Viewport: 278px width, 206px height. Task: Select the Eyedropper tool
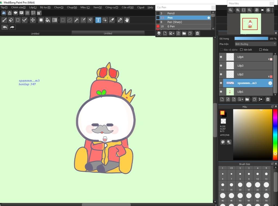(x=120, y=20)
